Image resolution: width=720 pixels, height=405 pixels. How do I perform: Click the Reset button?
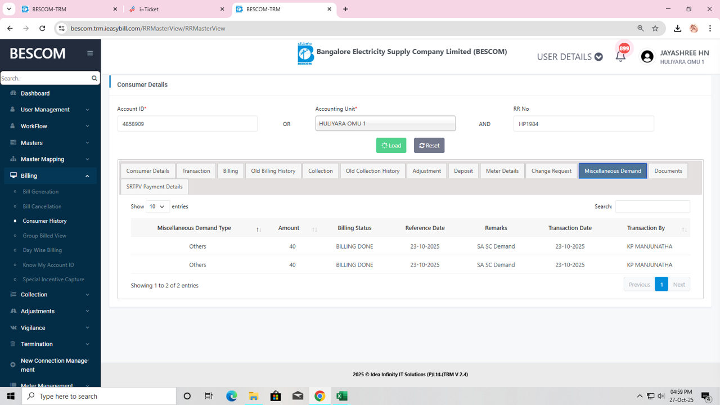pyautogui.click(x=429, y=146)
